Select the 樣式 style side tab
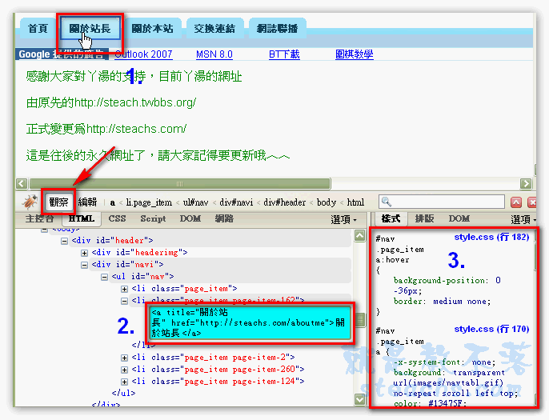 (391, 218)
